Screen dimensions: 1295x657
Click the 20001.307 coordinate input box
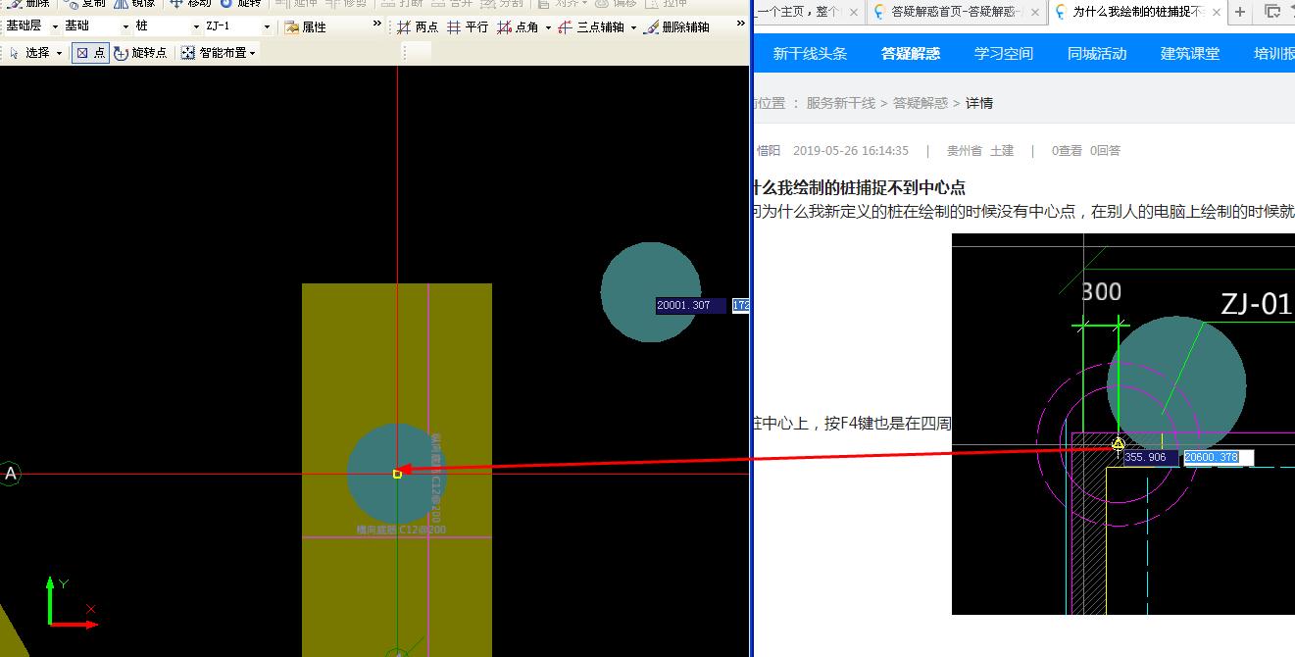click(691, 306)
